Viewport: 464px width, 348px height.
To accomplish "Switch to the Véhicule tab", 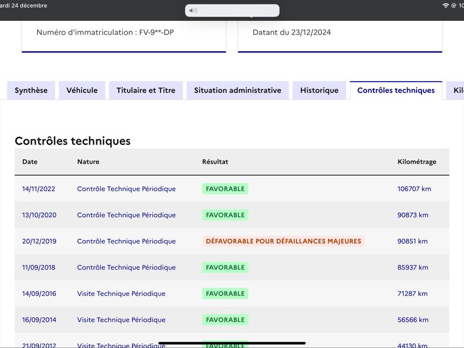I will coord(82,90).
